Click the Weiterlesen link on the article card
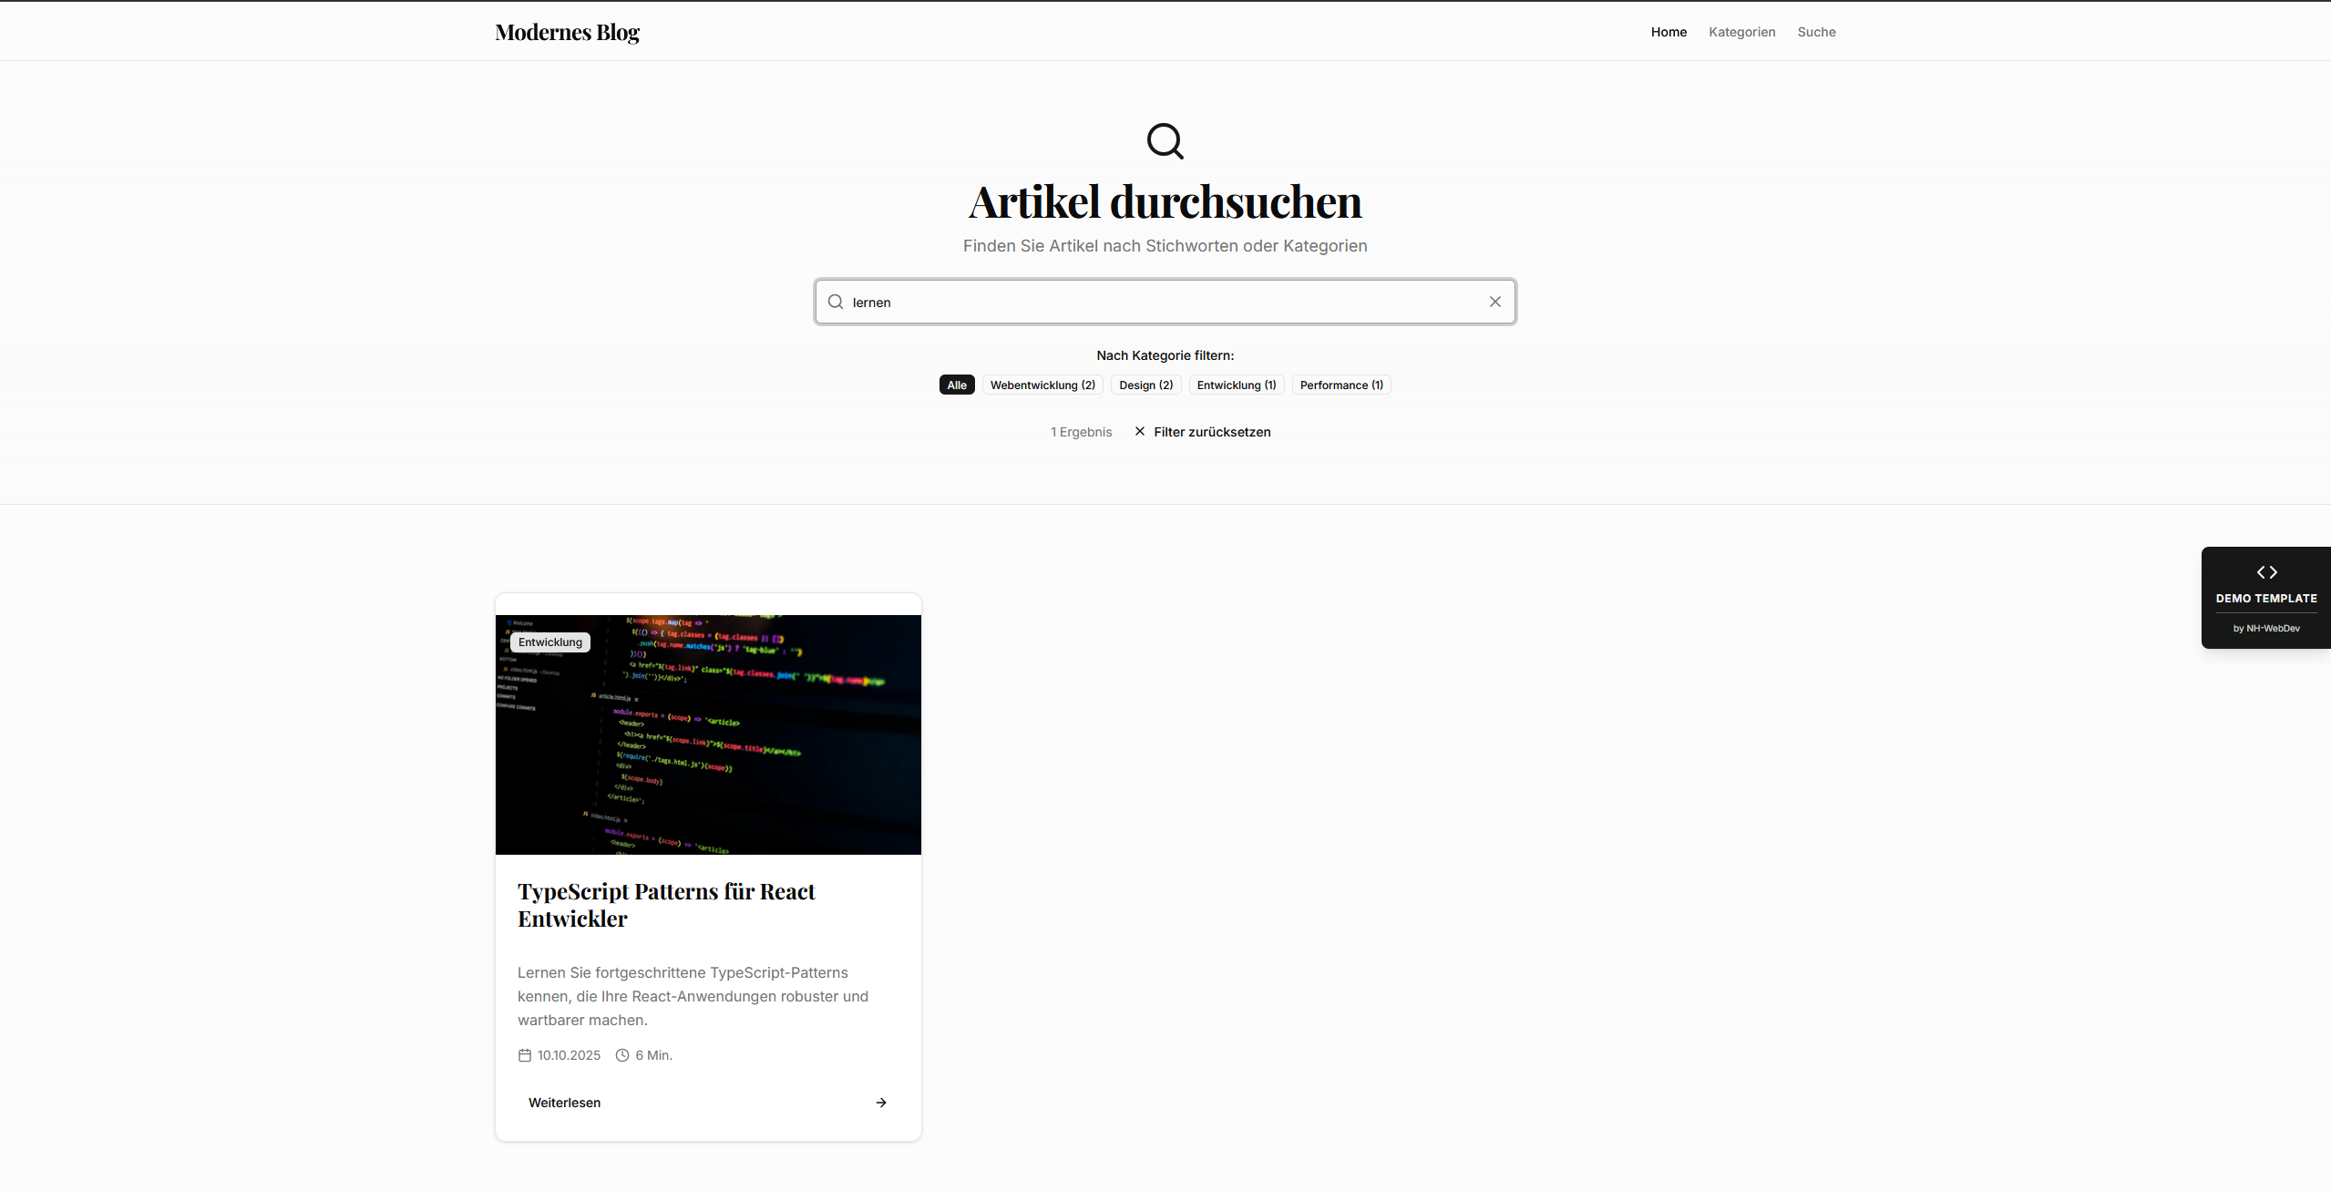2331x1191 pixels. click(564, 1102)
